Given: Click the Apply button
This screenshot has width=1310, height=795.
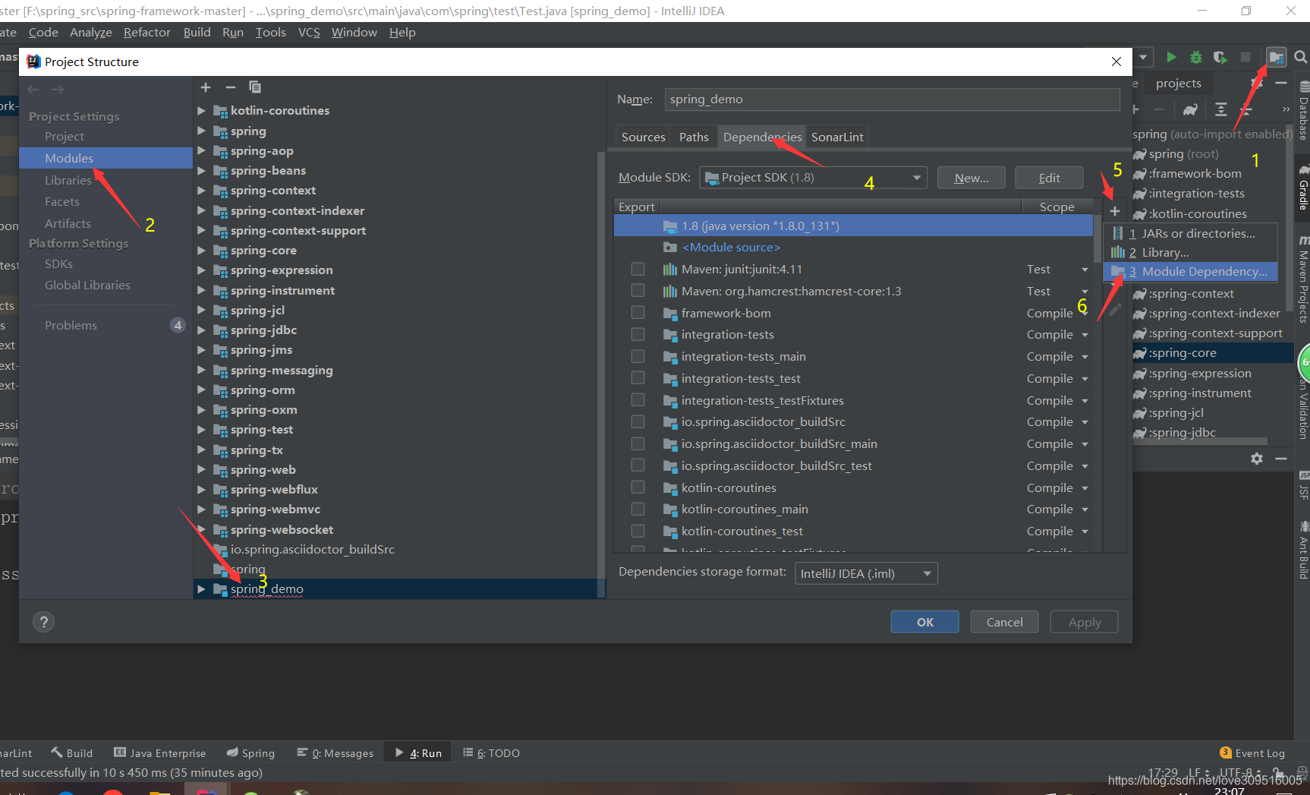Looking at the screenshot, I should (1085, 622).
